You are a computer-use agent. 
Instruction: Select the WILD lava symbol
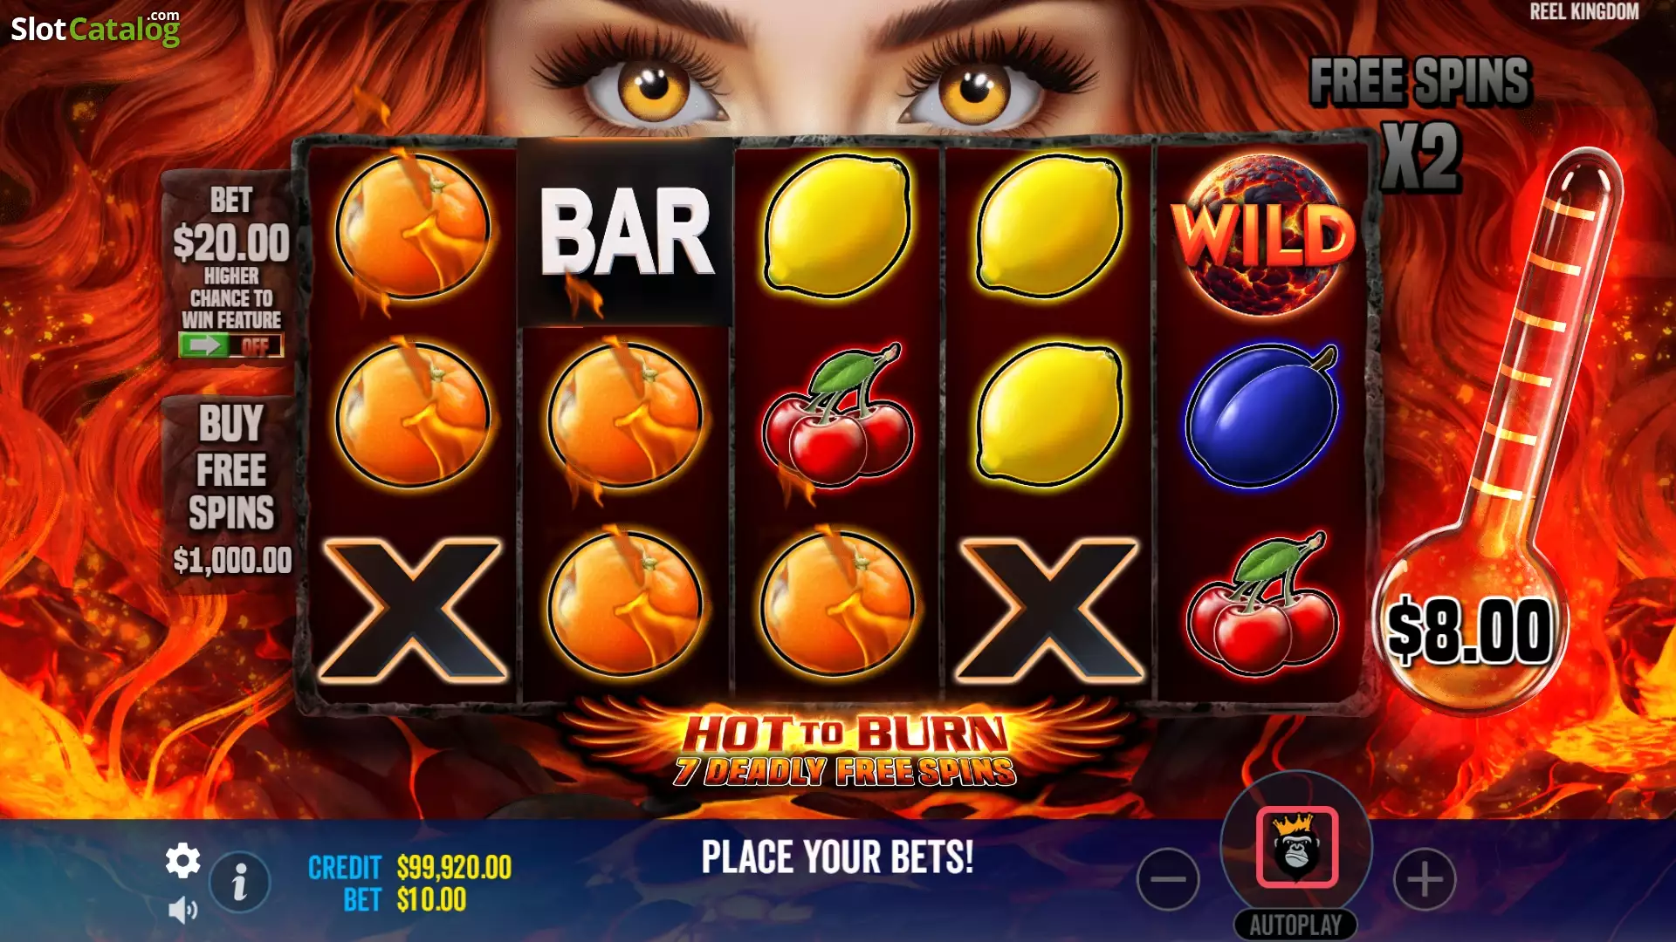[1263, 234]
